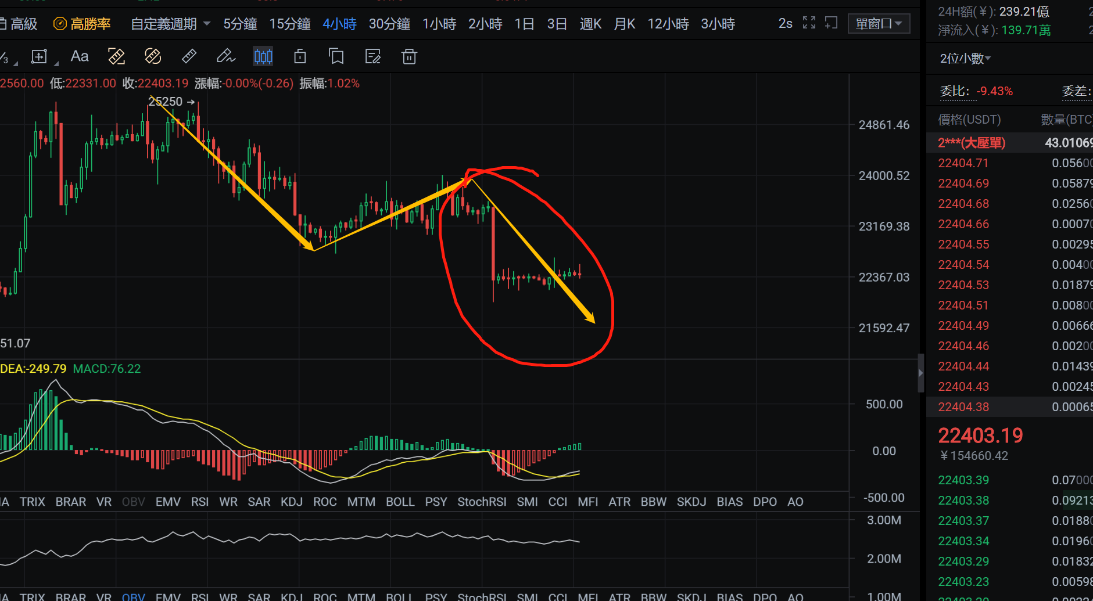
Task: Switch to the 週K weekly chart
Action: [x=590, y=24]
